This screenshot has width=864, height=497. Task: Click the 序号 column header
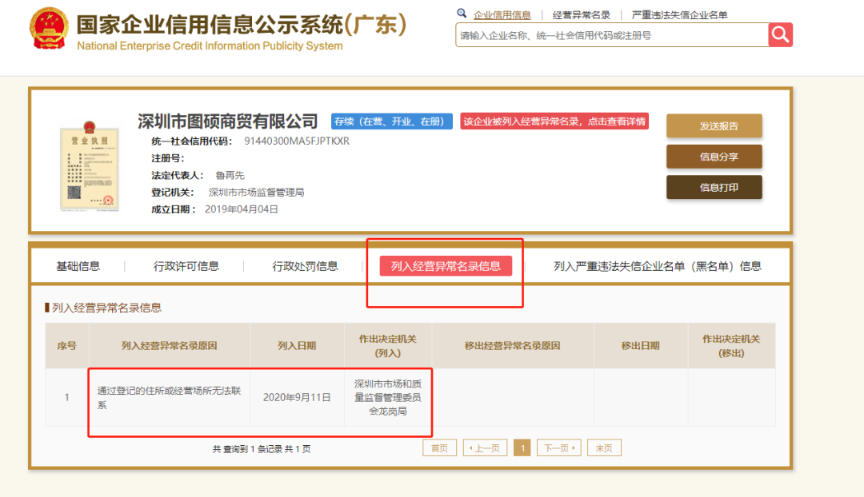point(66,346)
